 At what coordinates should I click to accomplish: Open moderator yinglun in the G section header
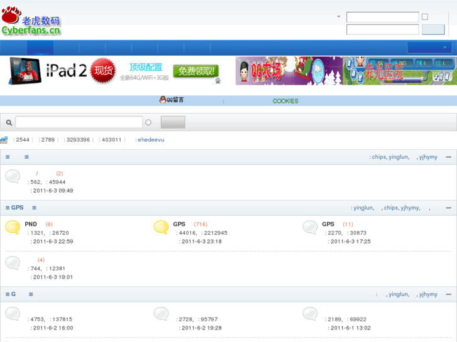399,294
